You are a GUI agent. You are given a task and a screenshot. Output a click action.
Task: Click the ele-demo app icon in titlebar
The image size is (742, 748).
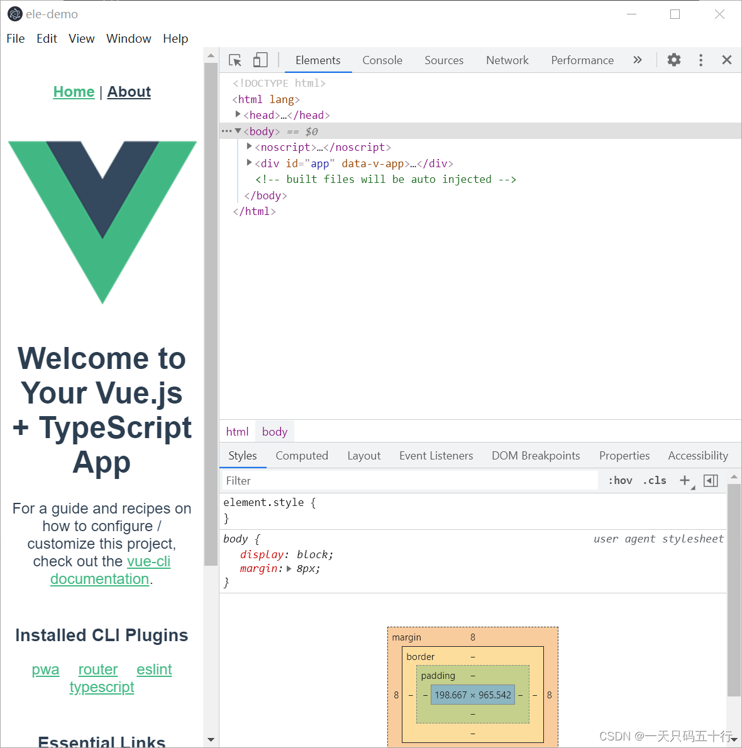click(x=14, y=13)
